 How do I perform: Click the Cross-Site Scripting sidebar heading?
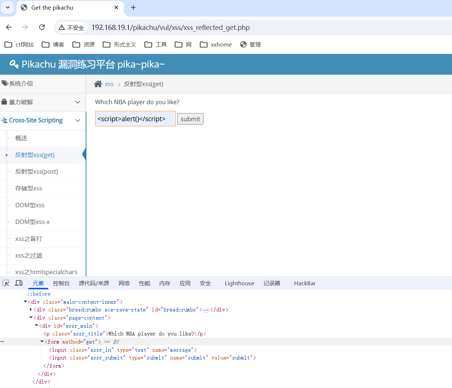(x=36, y=120)
